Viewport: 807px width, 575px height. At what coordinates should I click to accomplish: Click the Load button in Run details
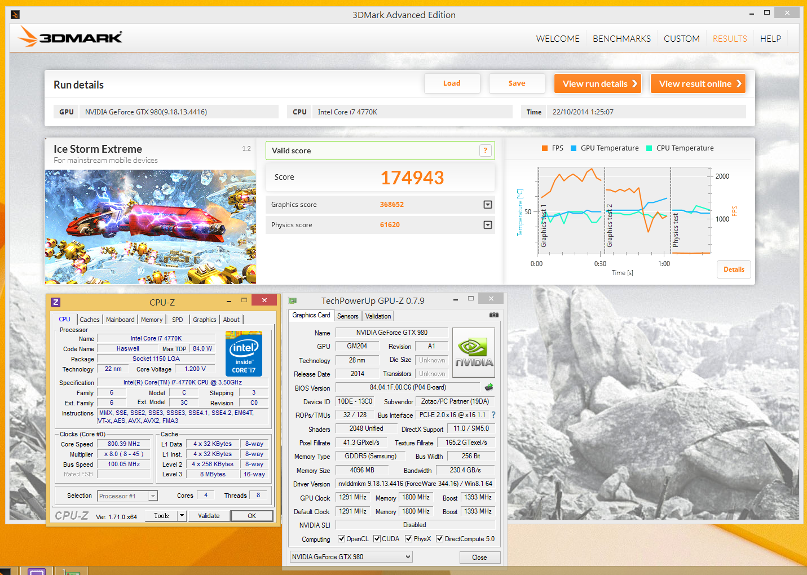[452, 83]
